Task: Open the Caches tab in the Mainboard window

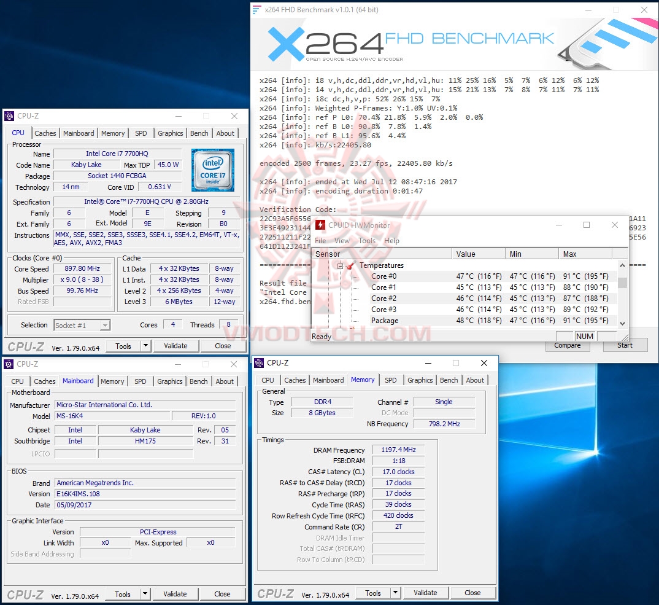Action: tap(45, 381)
